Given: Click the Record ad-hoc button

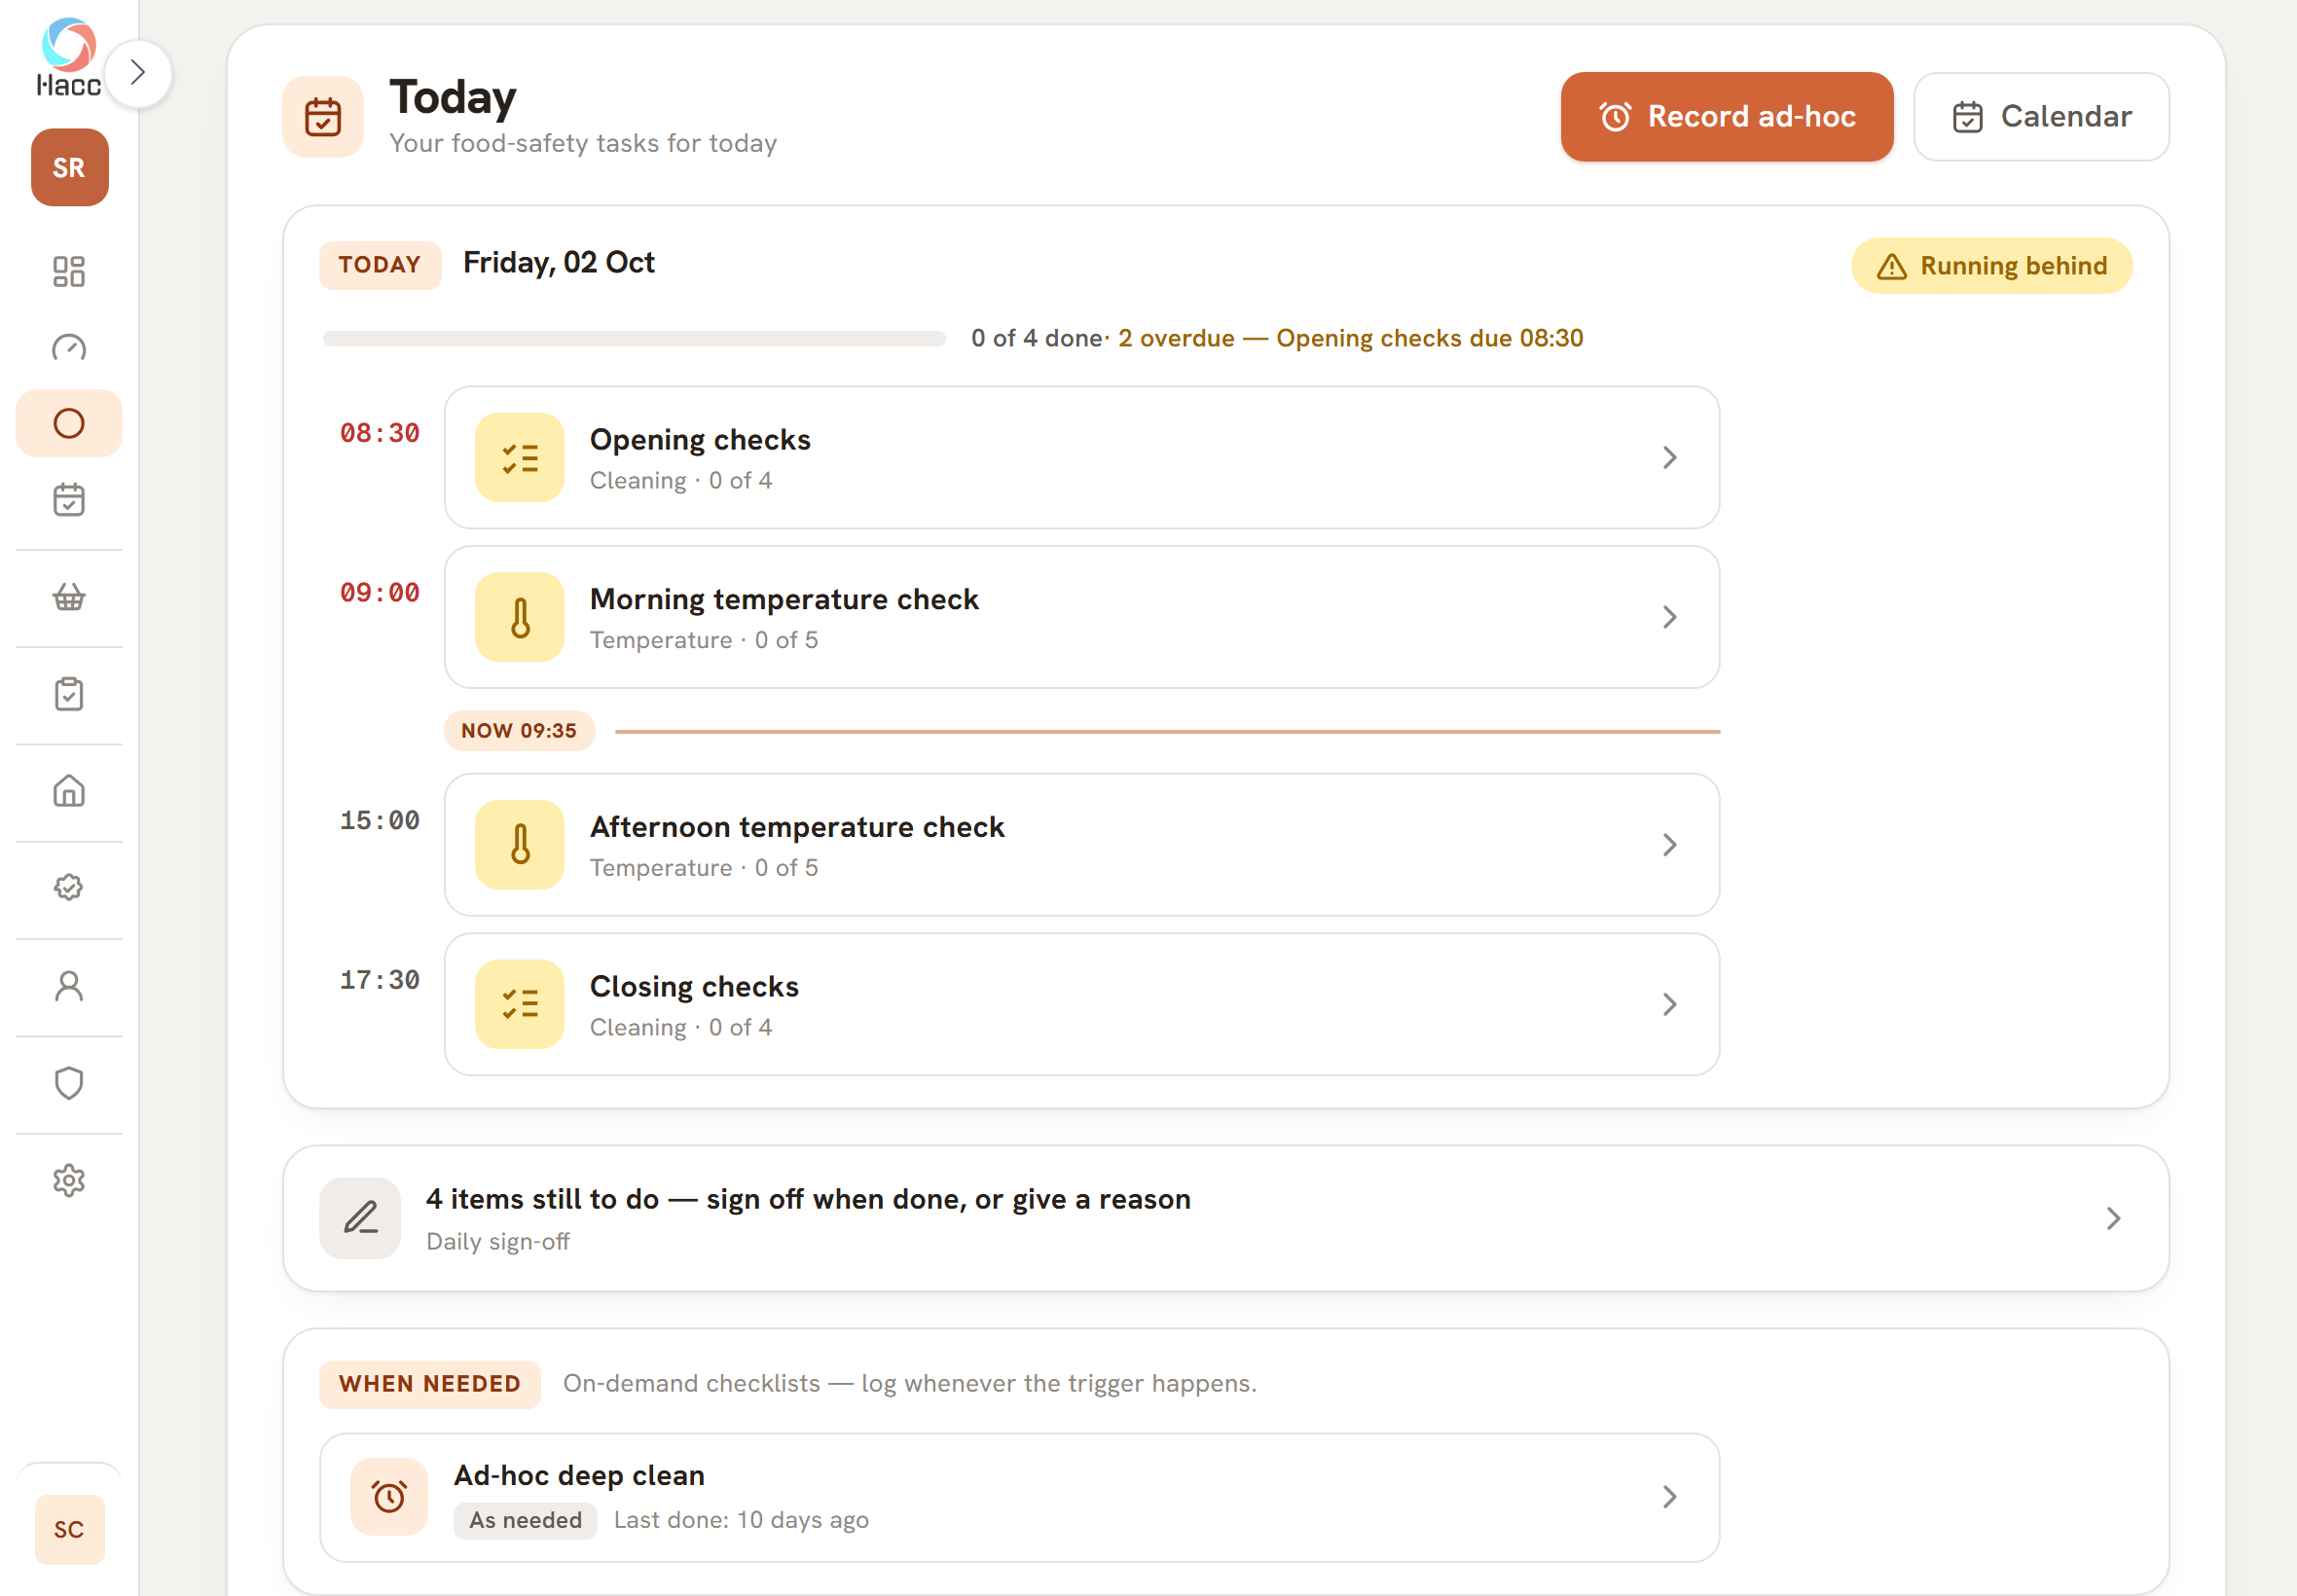Looking at the screenshot, I should pos(1727,116).
